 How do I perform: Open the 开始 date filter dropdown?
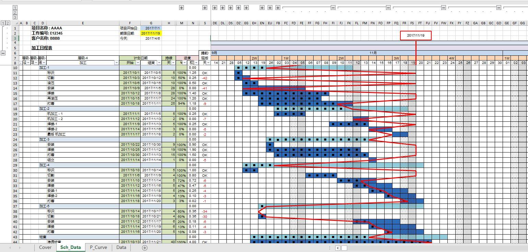point(138,63)
